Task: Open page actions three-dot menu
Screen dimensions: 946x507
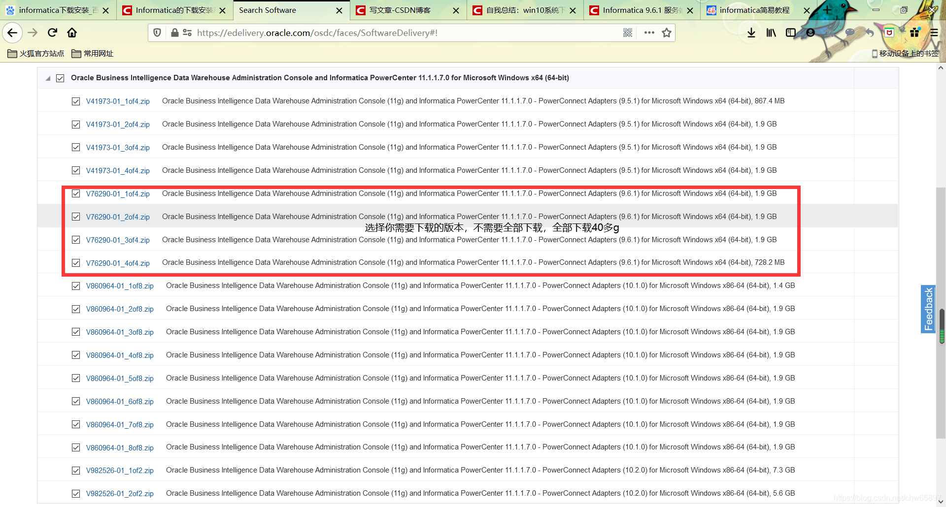Action: (649, 32)
